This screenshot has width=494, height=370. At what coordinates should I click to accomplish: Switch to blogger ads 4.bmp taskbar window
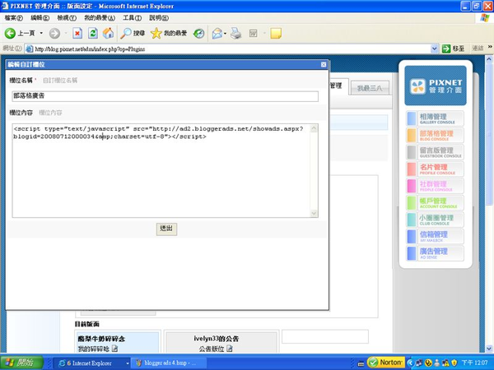(169, 363)
